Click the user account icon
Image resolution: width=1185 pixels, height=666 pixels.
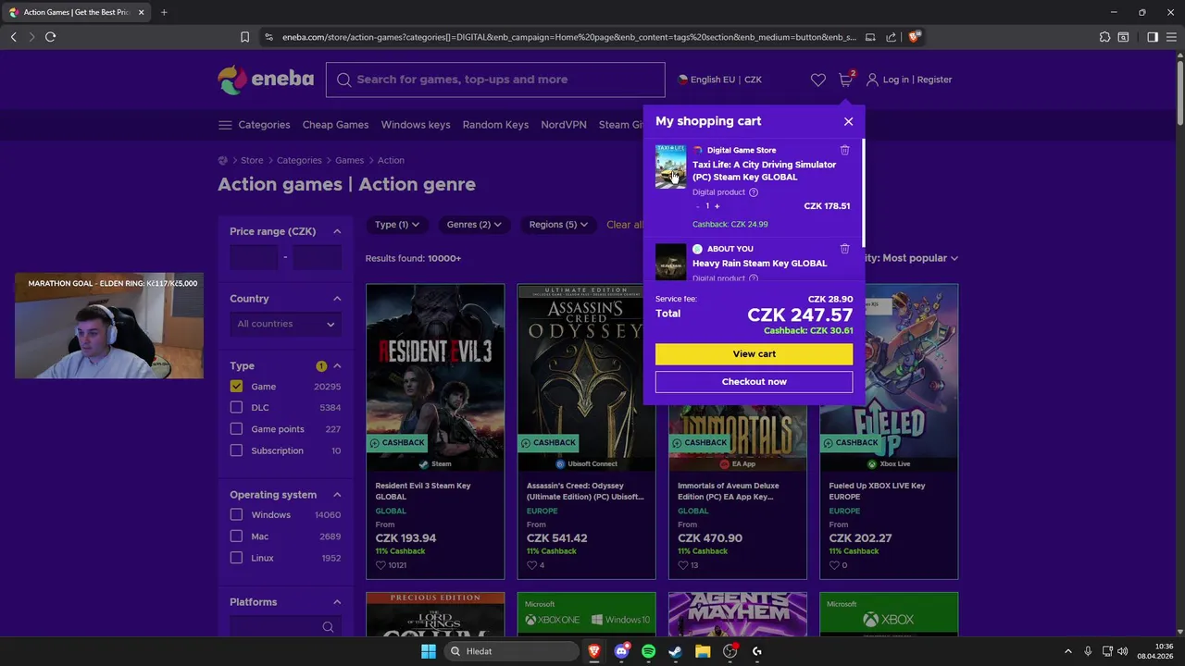872,80
